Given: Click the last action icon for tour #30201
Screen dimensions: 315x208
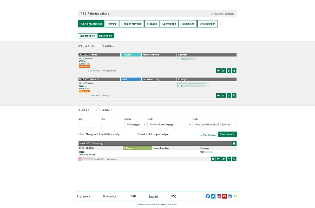Looking at the screenshot, I should (234, 159).
